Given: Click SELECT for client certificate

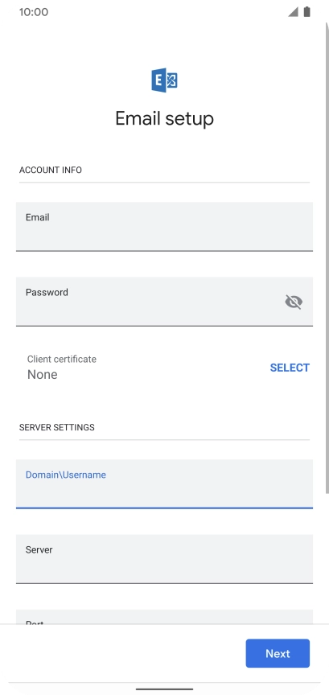Looking at the screenshot, I should [x=290, y=368].
